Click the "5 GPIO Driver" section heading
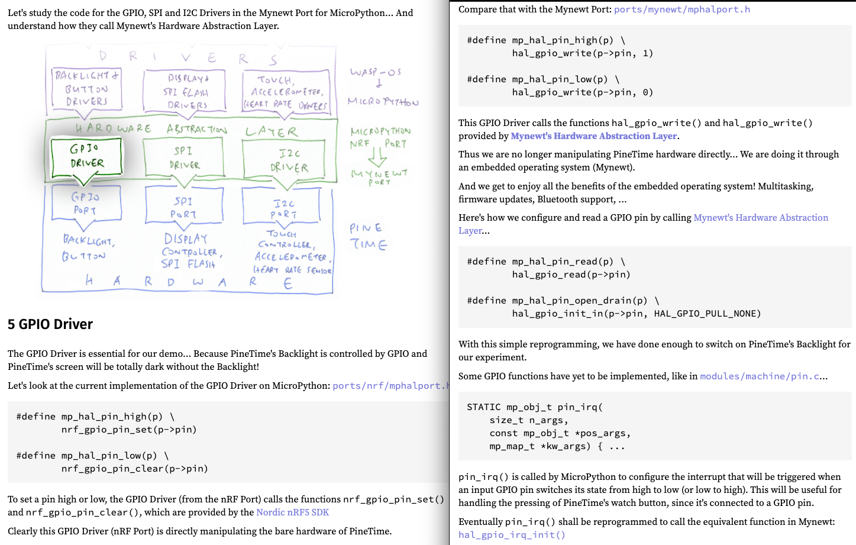Viewport: 856px width, 545px height. 50,324
